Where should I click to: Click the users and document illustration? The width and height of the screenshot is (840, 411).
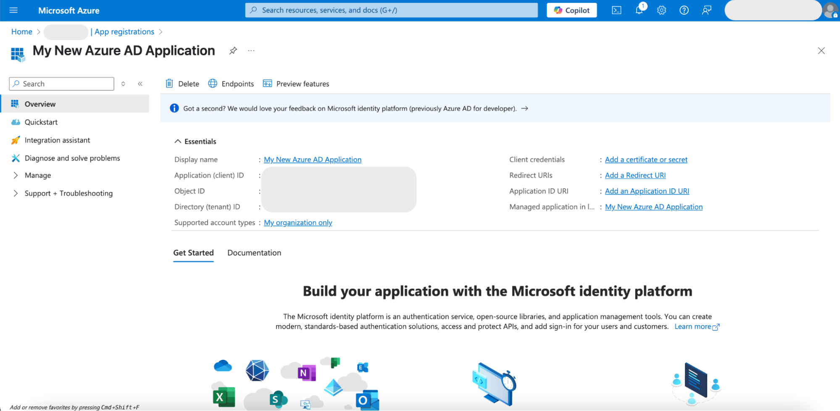696,384
